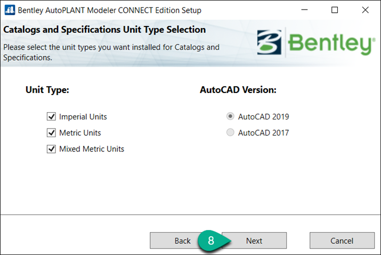Click the "Please select the unit types" description

click(111, 52)
